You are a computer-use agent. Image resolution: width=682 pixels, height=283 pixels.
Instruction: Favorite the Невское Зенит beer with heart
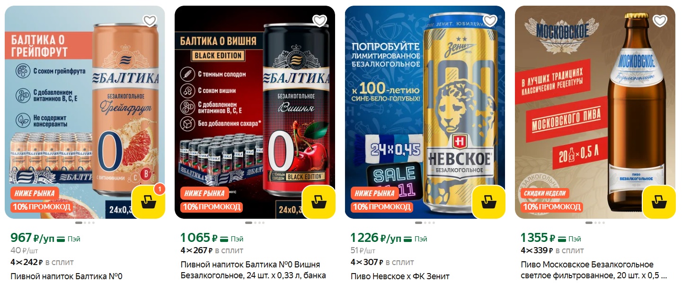490,20
